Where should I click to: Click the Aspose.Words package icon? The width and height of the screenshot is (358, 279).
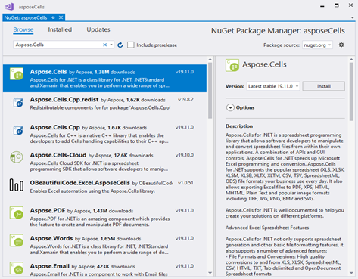coord(17,240)
